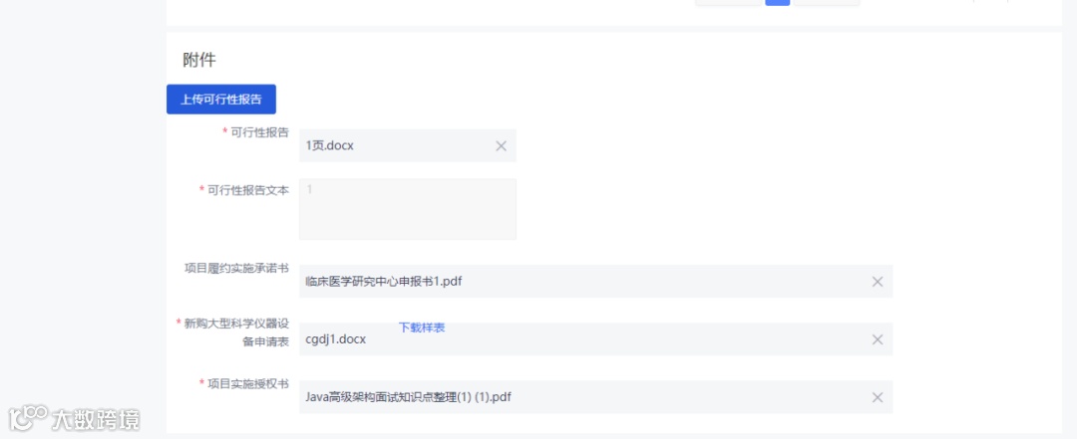Remove the Java高级架构面试知识点整理 pdf
The image size is (1077, 439).
click(878, 397)
